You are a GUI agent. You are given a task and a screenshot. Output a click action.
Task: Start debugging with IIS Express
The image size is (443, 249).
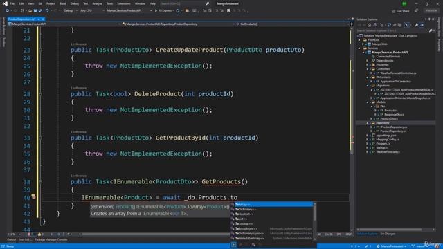[163, 11]
